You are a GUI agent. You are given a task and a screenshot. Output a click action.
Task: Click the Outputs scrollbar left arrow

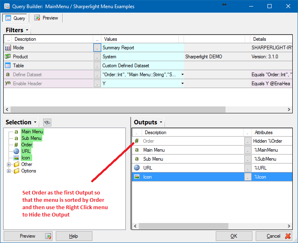coord(135,226)
